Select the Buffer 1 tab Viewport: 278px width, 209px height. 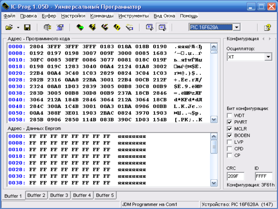(13, 196)
